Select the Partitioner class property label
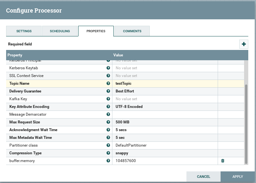This screenshot has height=183, width=256. [x=24, y=145]
